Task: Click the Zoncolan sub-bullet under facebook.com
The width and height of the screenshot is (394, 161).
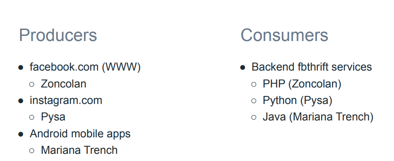Action: tap(63, 84)
